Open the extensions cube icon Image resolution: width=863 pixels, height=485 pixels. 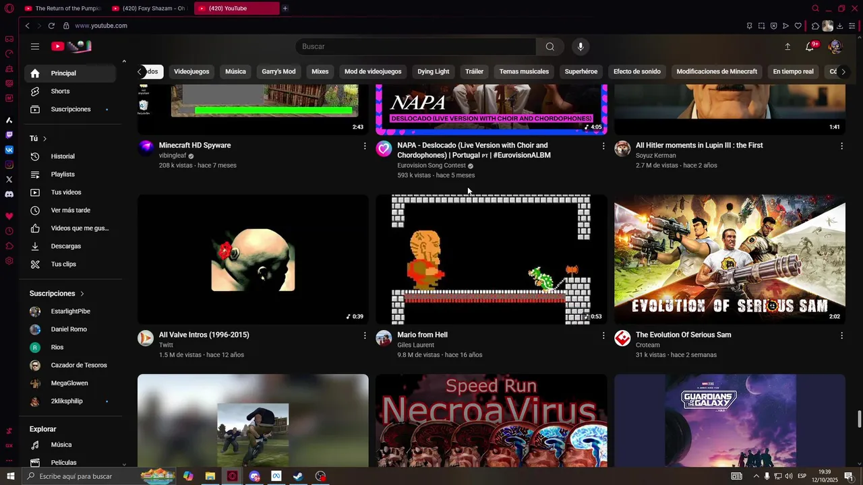point(815,26)
